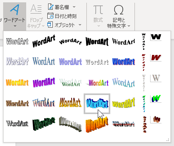This screenshot has width=174, height=146.
Task: Choose bold blue WordArt with red shadow
Action: (124, 62)
